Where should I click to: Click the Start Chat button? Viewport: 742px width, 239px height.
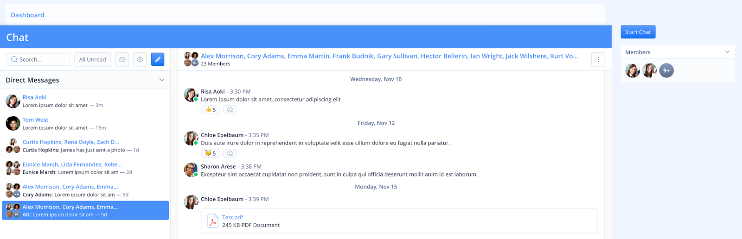pyautogui.click(x=638, y=32)
